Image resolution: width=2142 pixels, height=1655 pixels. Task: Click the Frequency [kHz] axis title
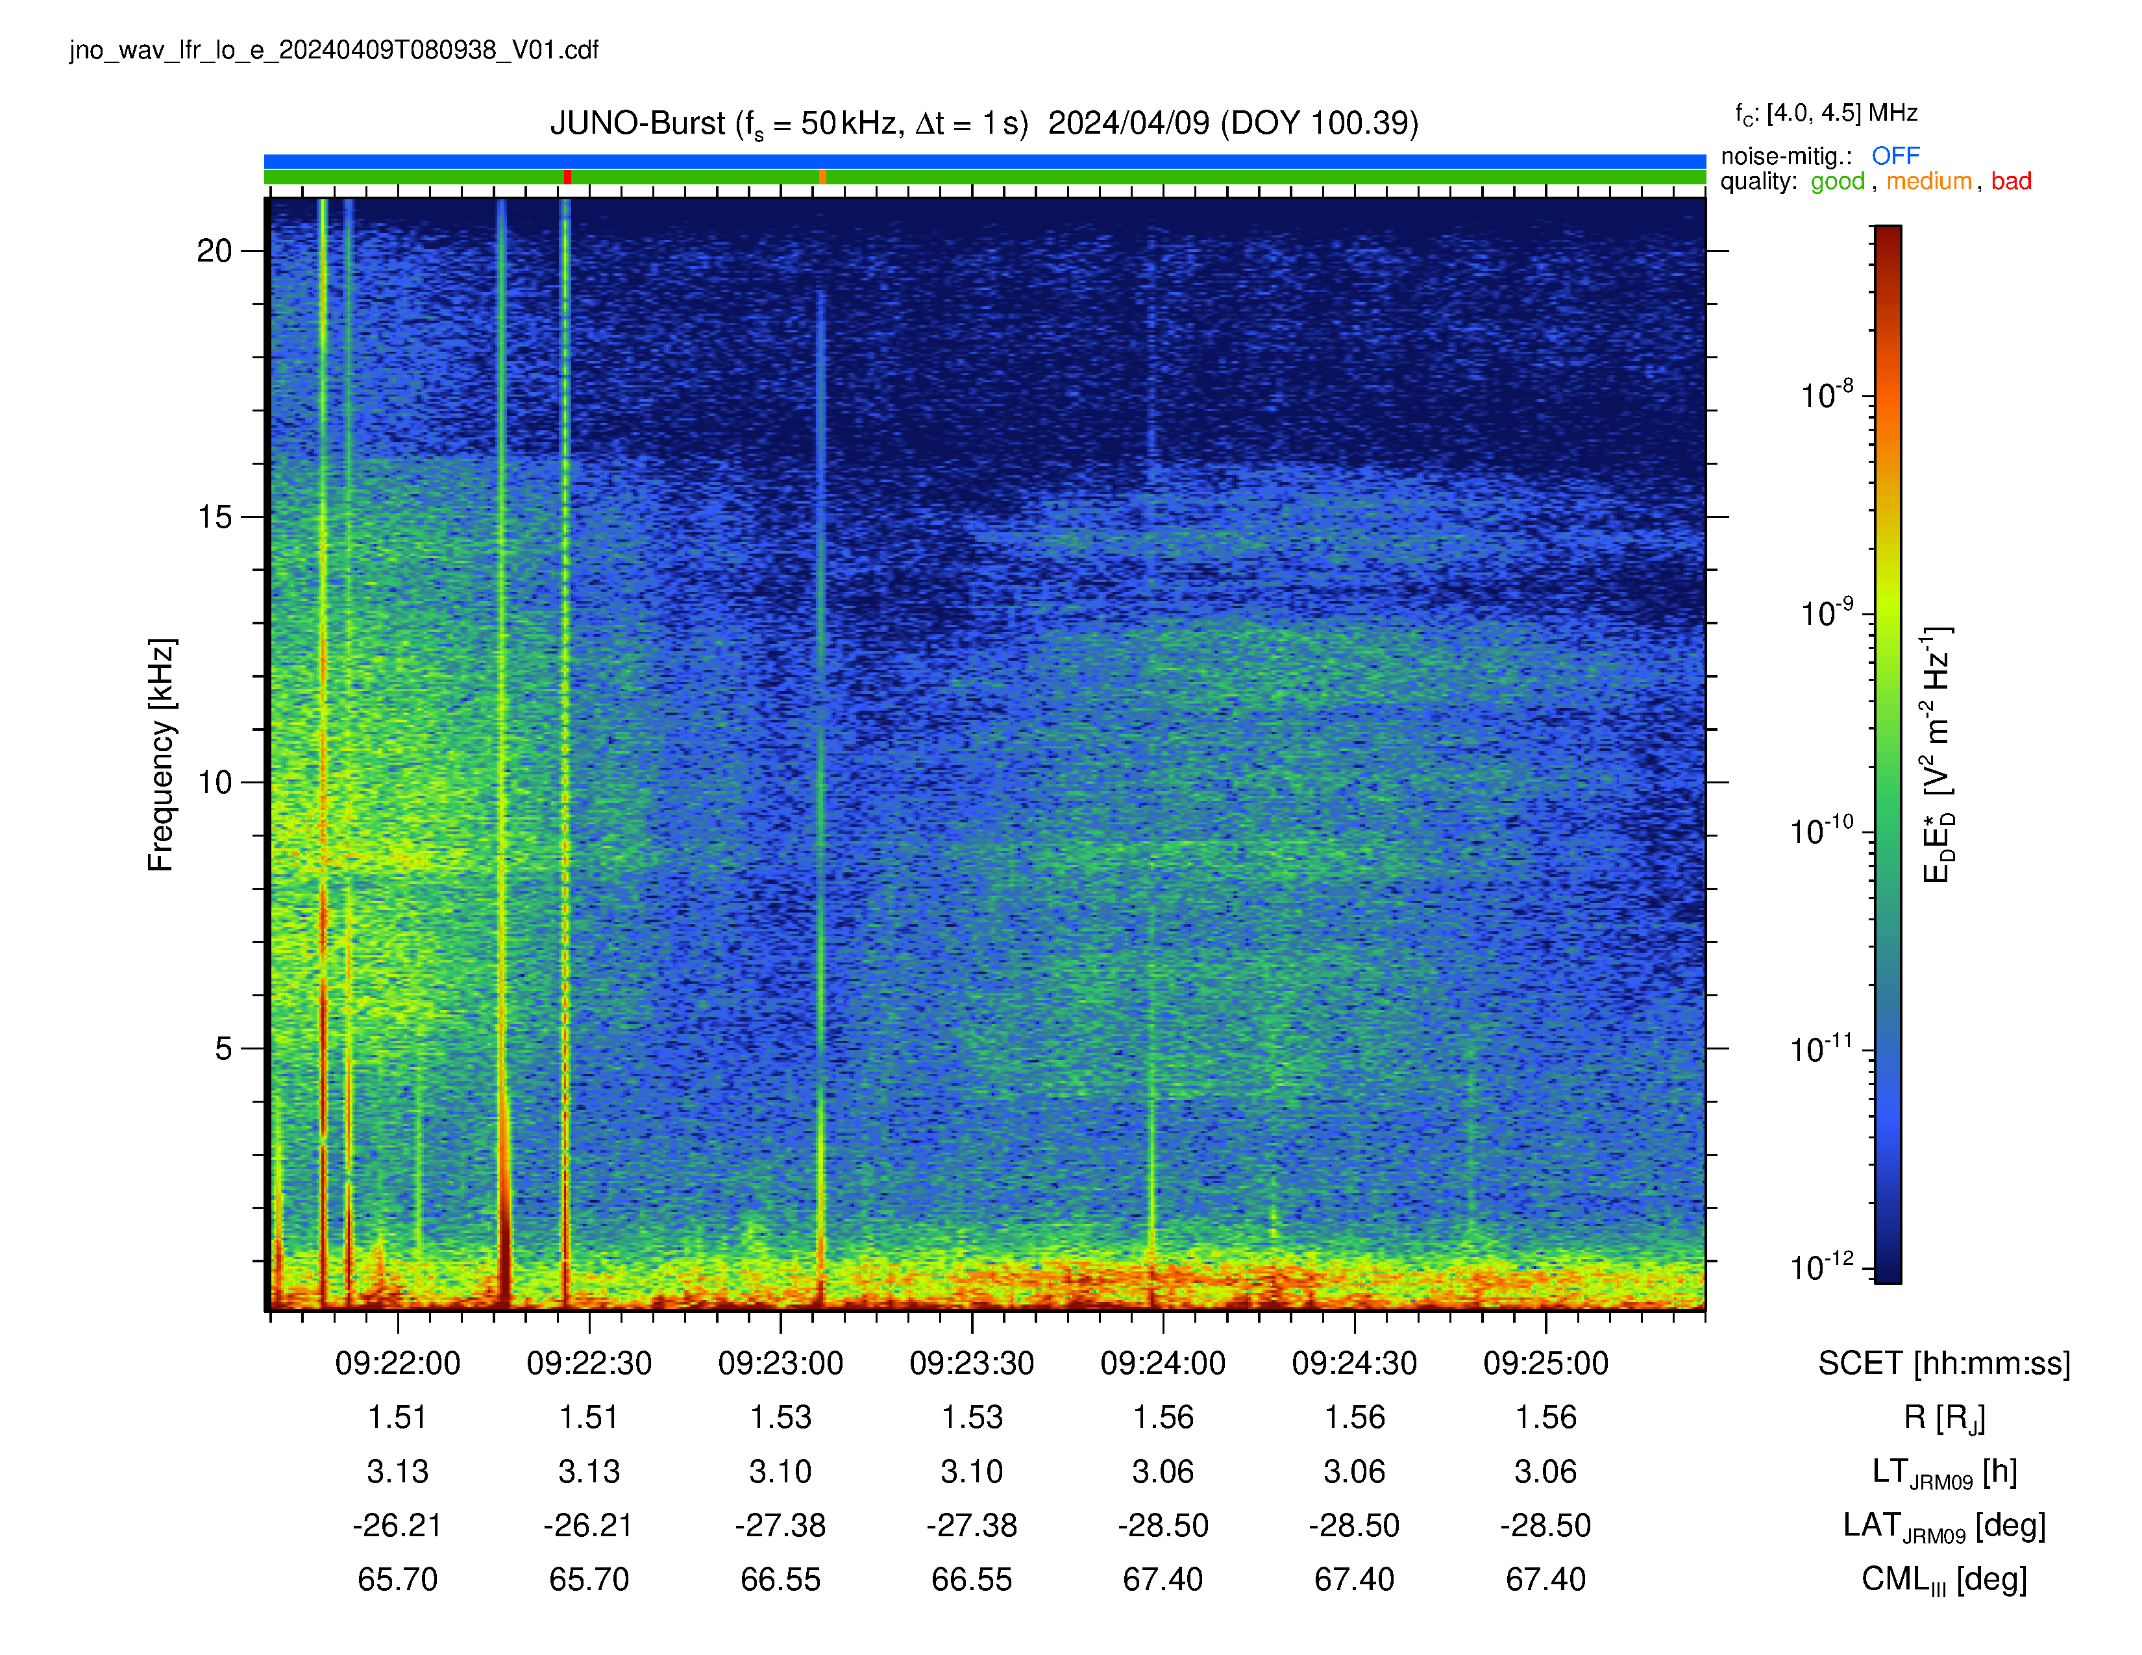tap(162, 755)
